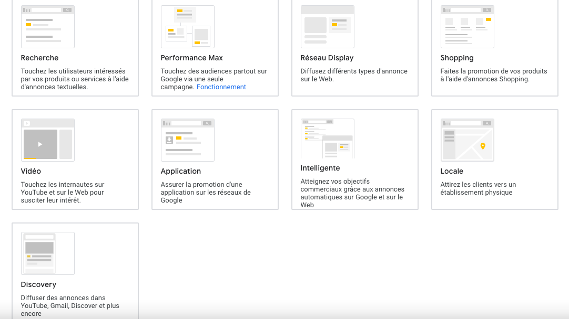Click the Réseau Display illustration icon
The width and height of the screenshot is (569, 319).
[328, 27]
